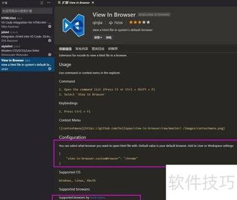Screen dimensions: 237x200
Task: Focus the search extensions input box
Action: point(27,11)
